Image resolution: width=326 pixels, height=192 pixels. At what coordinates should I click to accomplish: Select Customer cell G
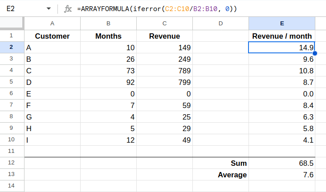[53, 117]
